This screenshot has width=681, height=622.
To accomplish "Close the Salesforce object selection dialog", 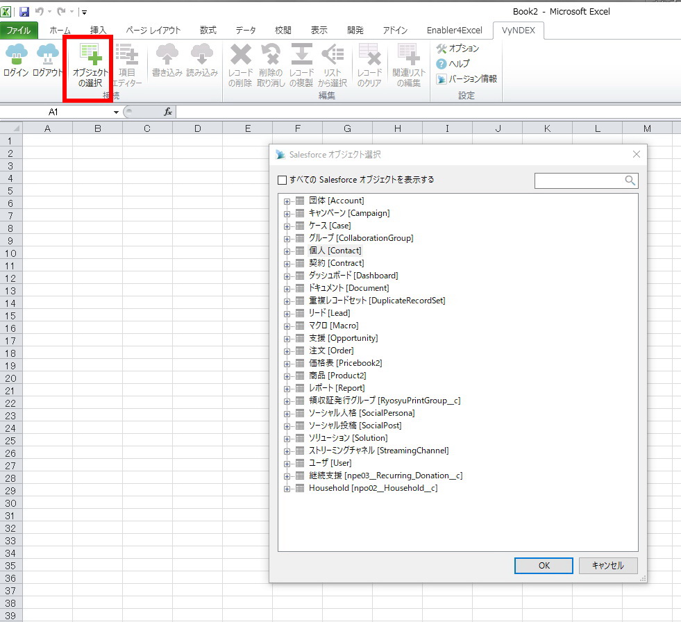I will click(x=637, y=154).
